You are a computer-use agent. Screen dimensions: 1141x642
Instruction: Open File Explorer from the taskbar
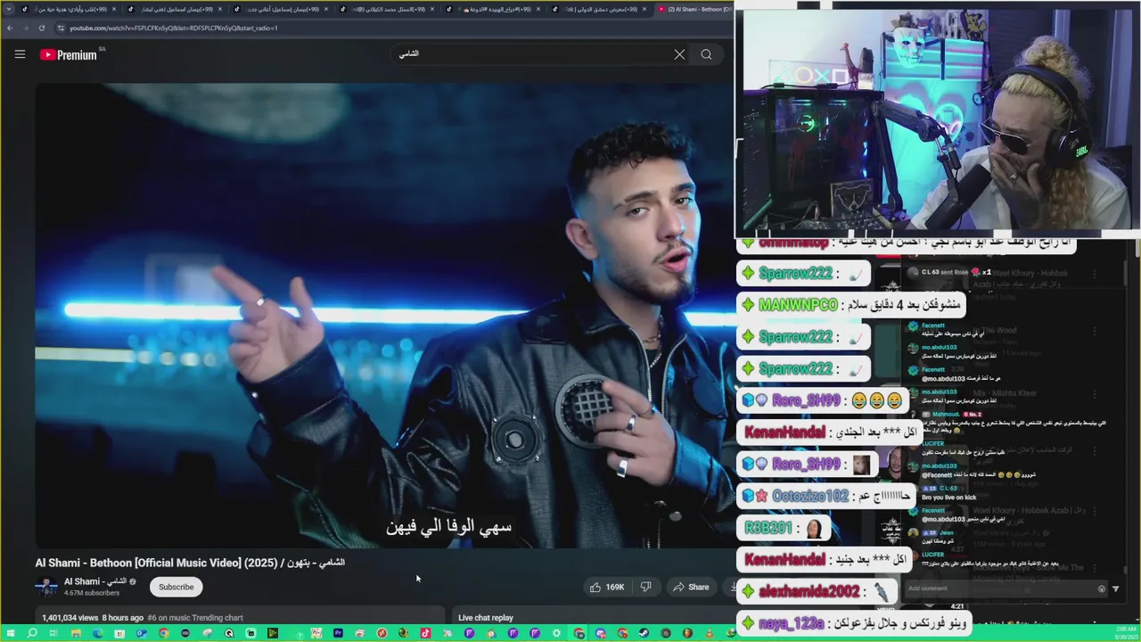coord(76,634)
